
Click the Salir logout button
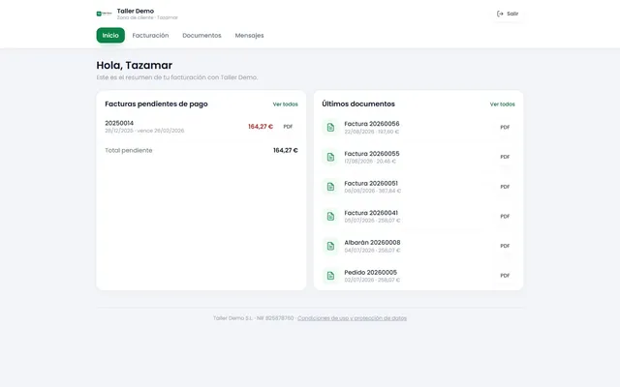(508, 14)
